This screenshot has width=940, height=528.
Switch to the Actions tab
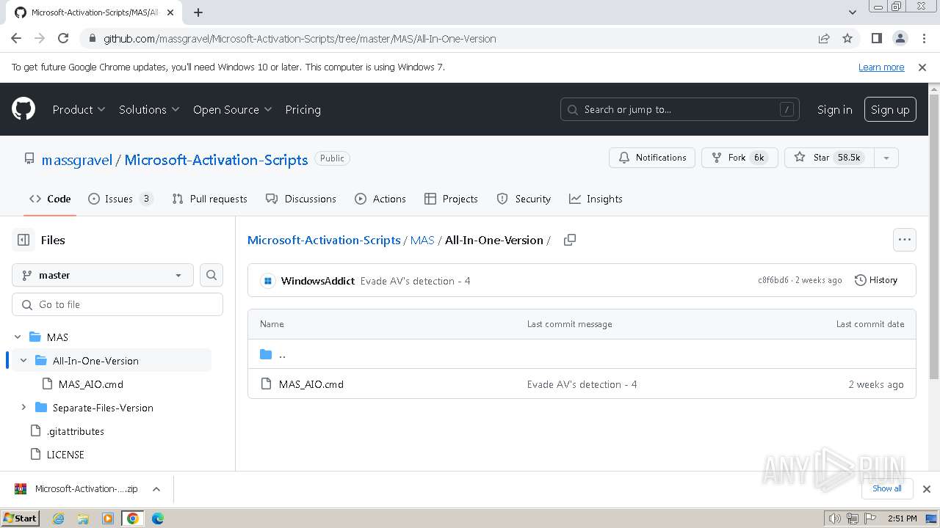380,199
